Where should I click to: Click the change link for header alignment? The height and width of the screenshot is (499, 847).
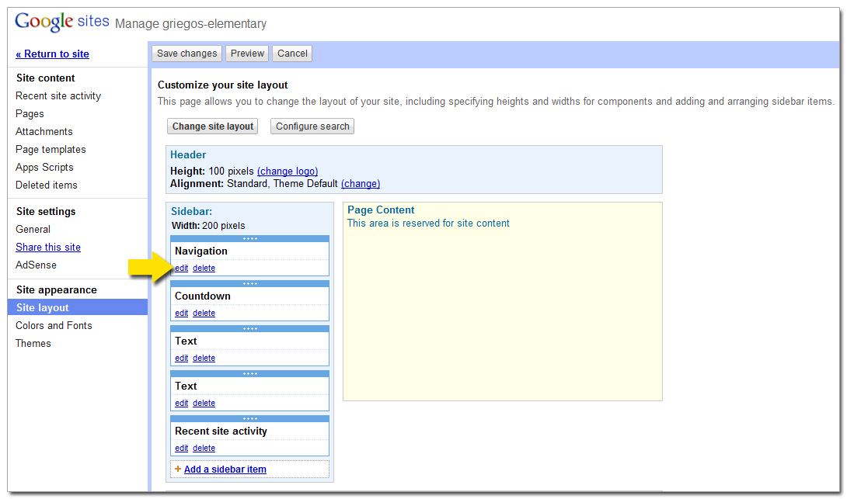361,183
